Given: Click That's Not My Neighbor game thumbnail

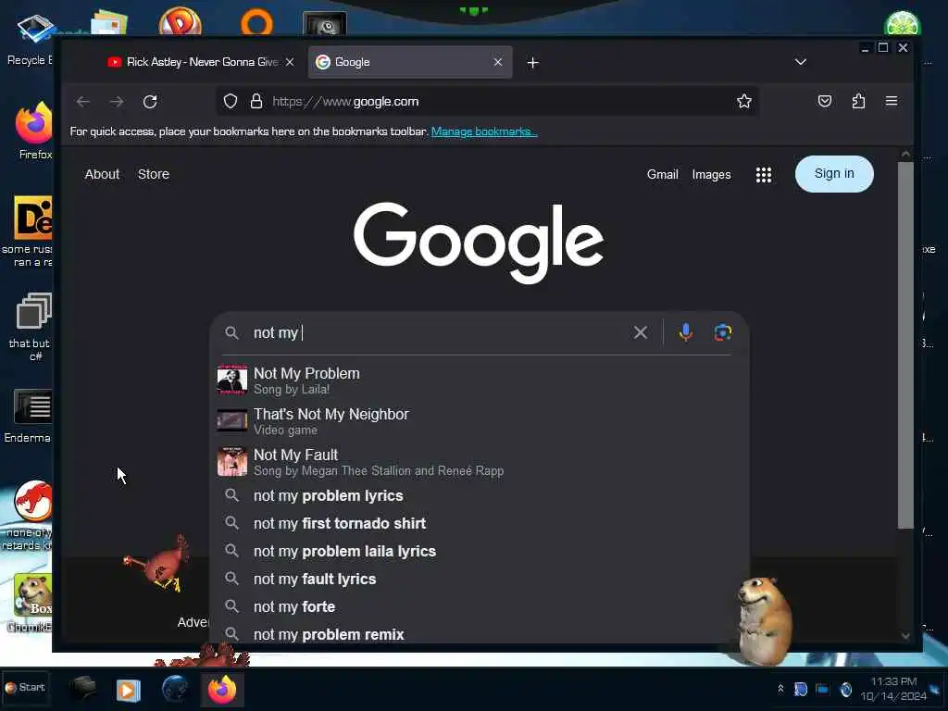Looking at the screenshot, I should 232,420.
